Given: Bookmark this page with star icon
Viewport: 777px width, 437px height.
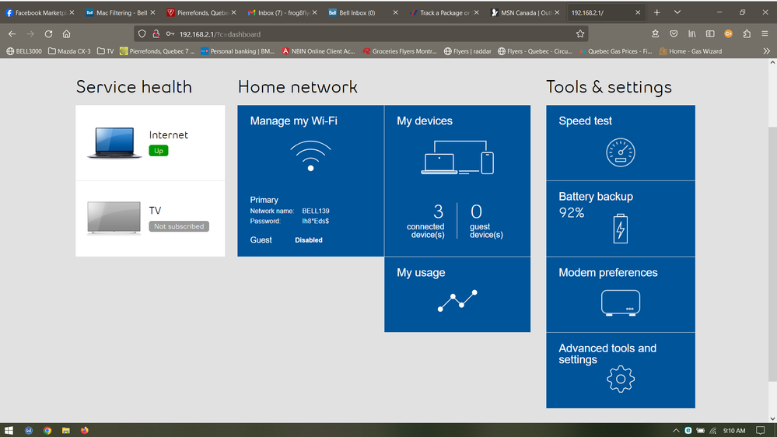Looking at the screenshot, I should (579, 34).
